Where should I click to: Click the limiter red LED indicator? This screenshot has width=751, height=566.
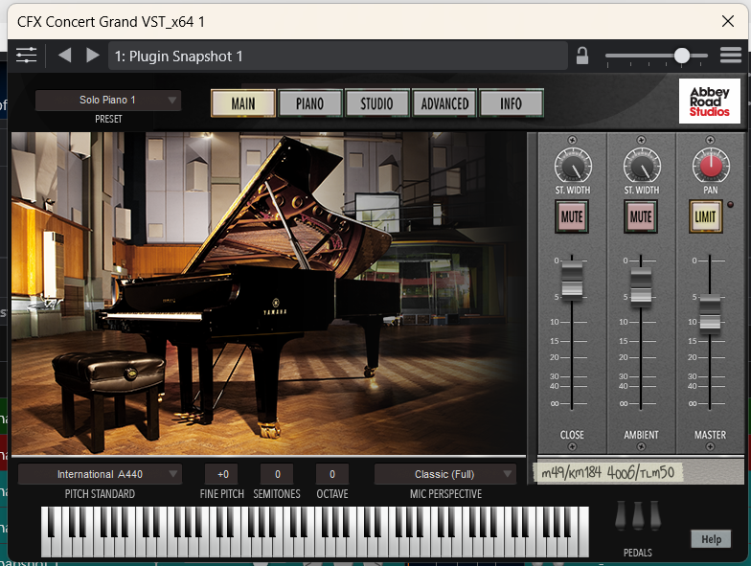[x=730, y=205]
